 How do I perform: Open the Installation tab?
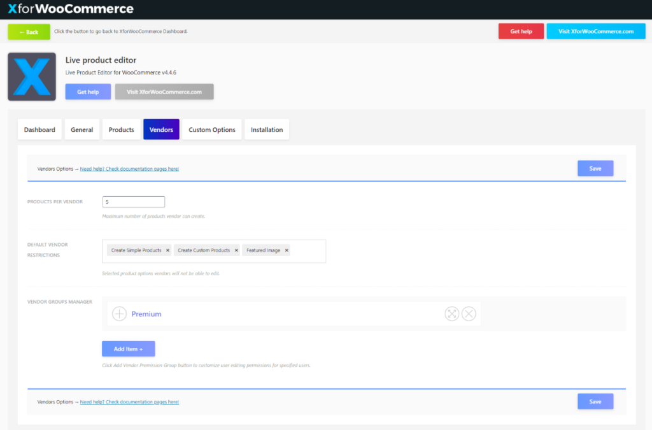pos(267,130)
